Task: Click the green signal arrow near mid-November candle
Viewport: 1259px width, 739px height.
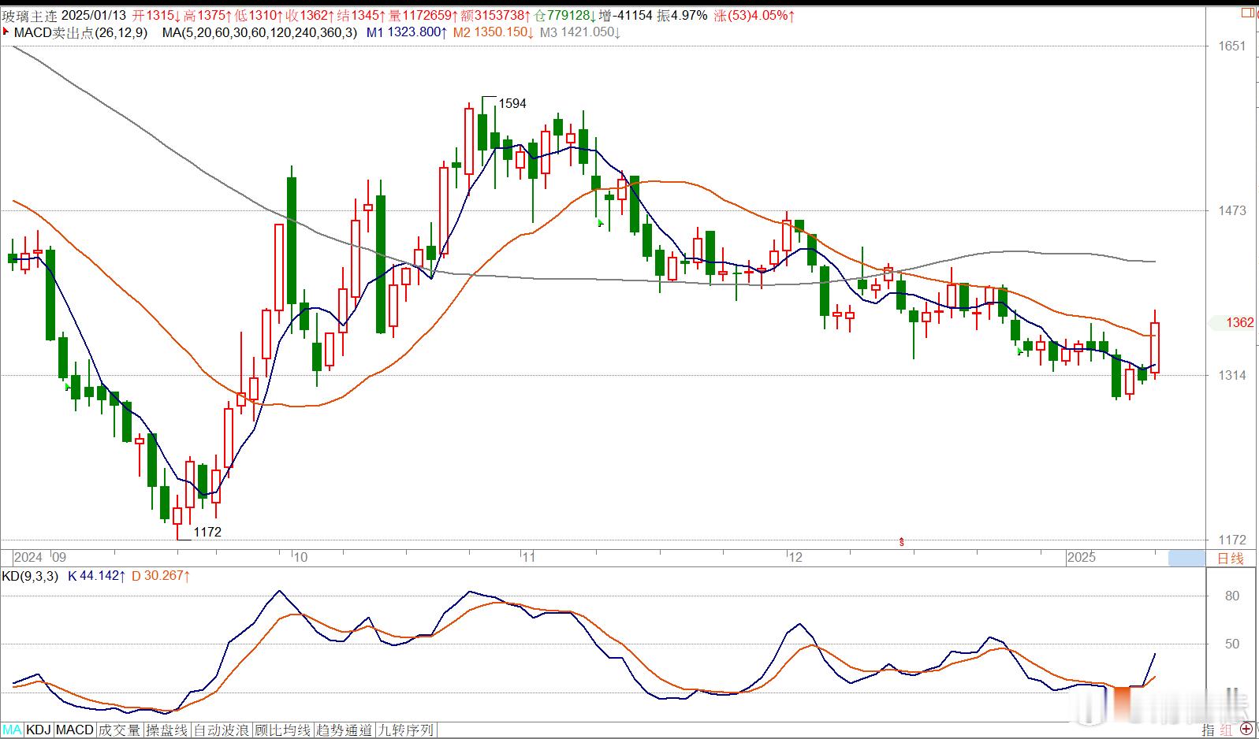Action: [x=601, y=224]
